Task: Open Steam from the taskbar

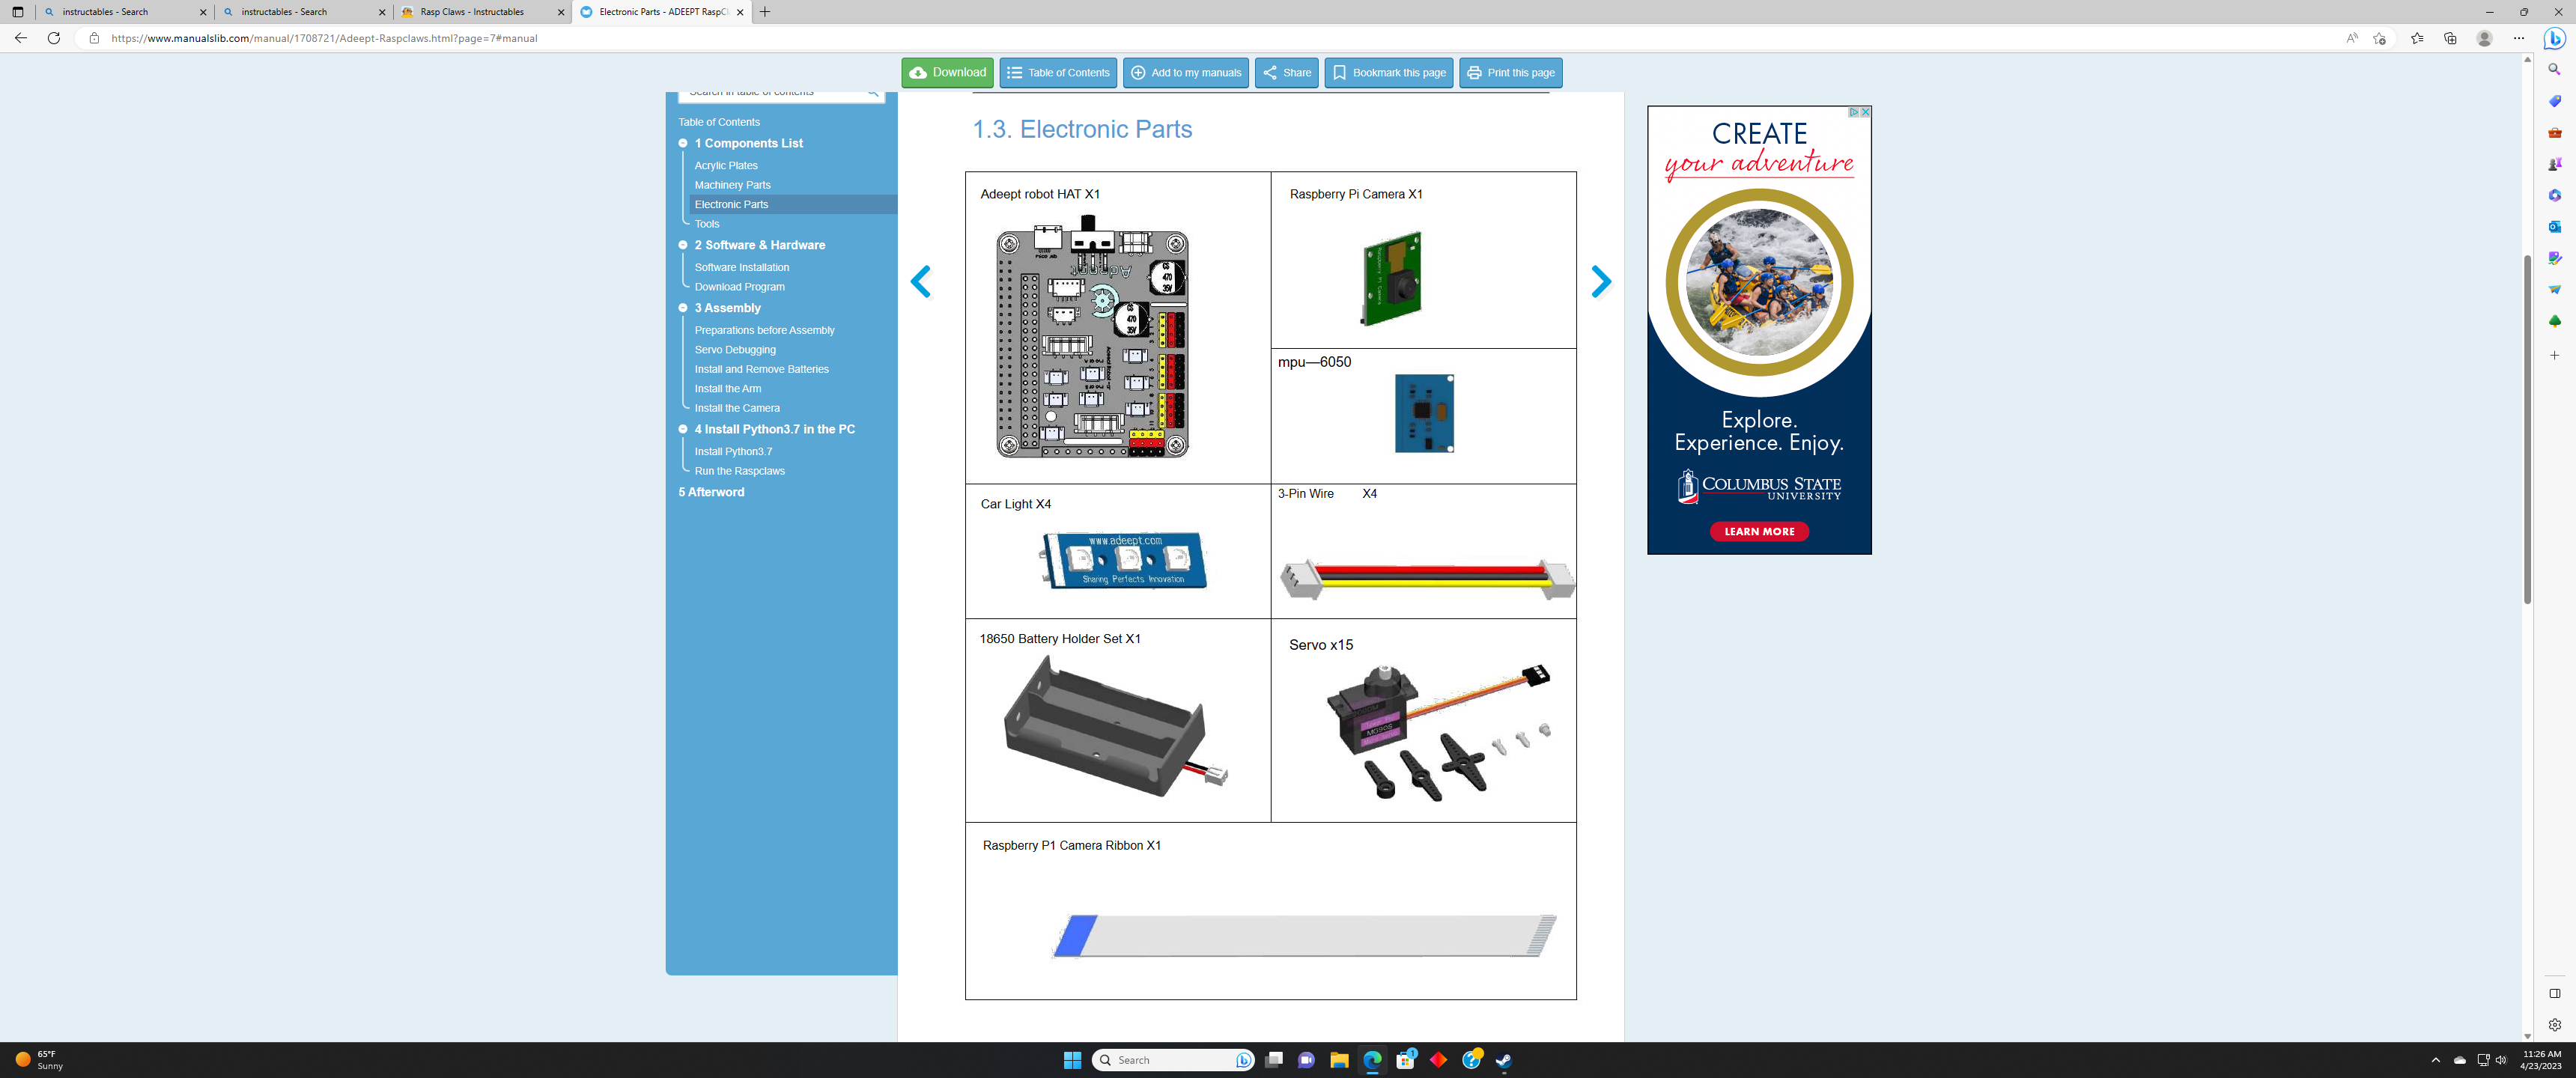Action: pyautogui.click(x=1503, y=1060)
